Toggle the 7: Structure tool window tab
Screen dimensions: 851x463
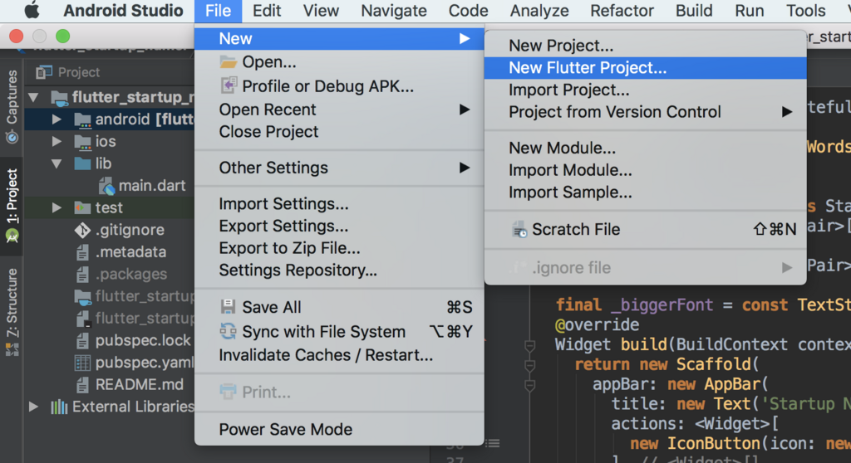[12, 304]
